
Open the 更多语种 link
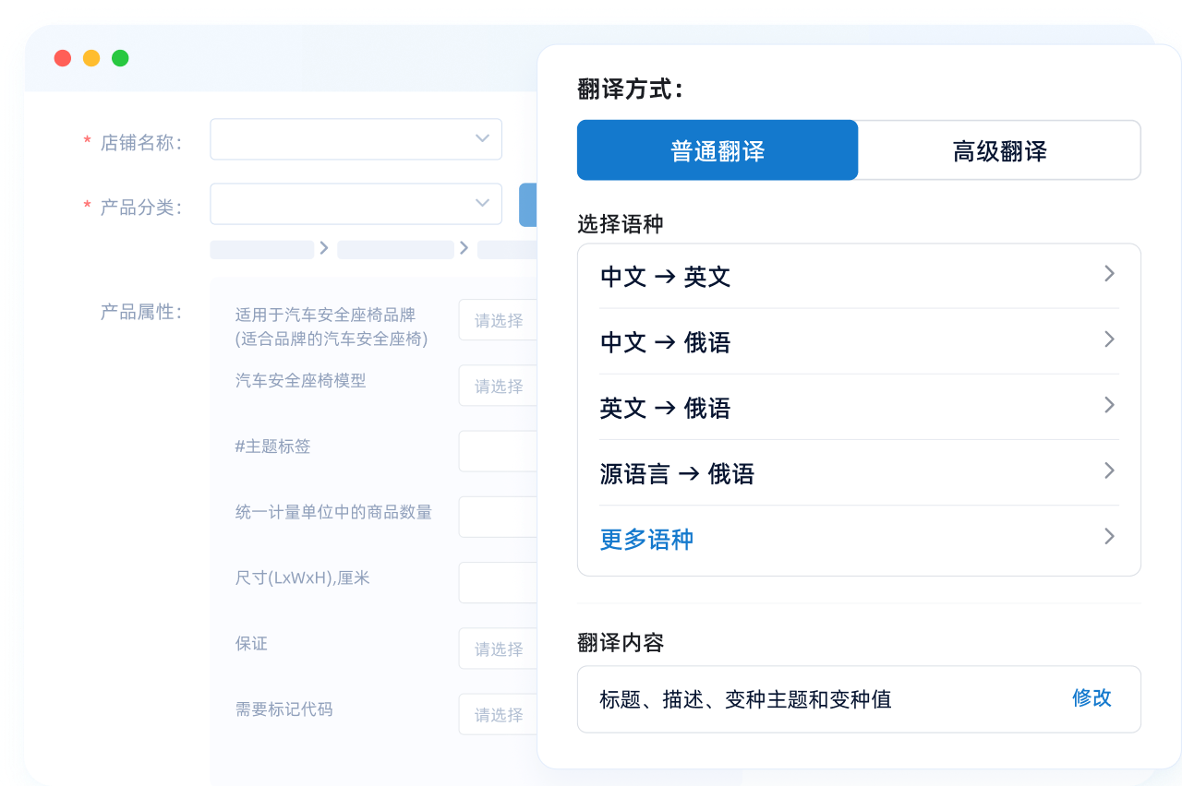(x=646, y=539)
